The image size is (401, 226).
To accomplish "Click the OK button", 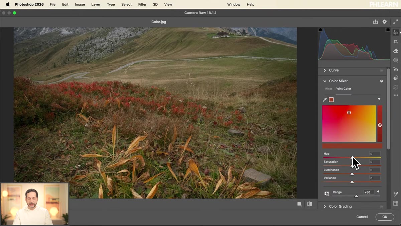I will click(x=385, y=217).
